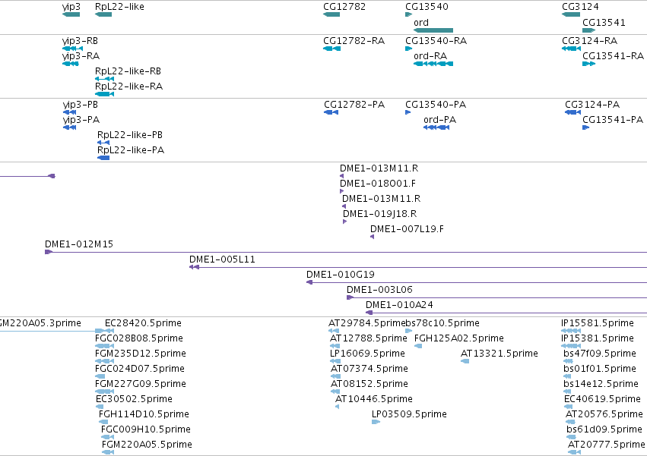
Task: Select the IP15381.5prime label
Action: (598, 338)
